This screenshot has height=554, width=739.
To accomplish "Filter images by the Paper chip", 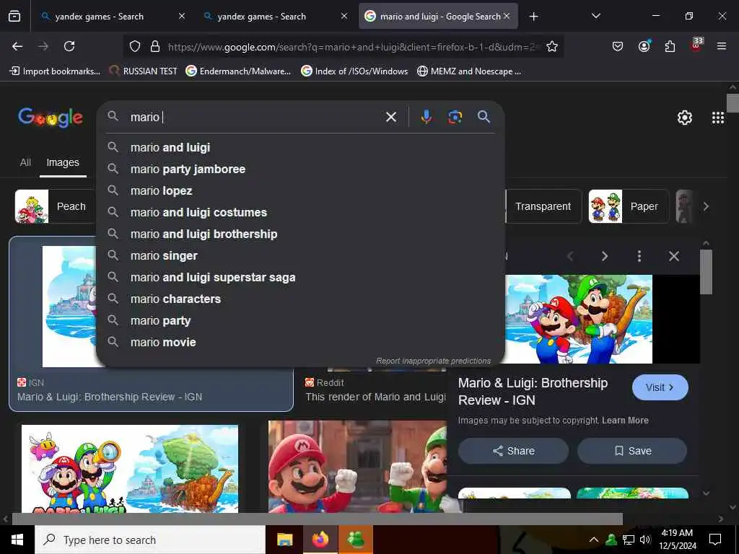I will pyautogui.click(x=629, y=206).
